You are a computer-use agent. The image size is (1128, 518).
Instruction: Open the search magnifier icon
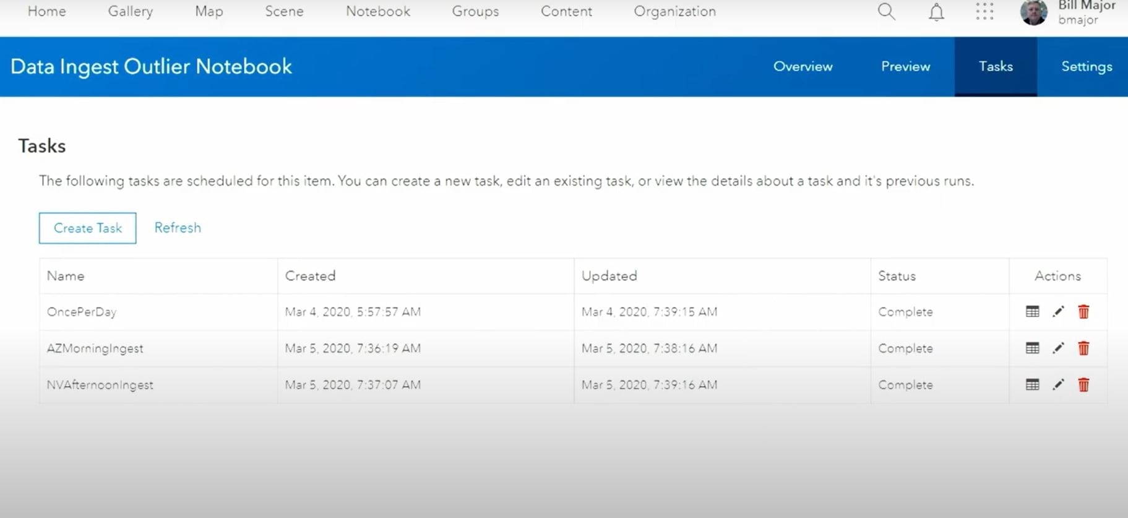886,12
